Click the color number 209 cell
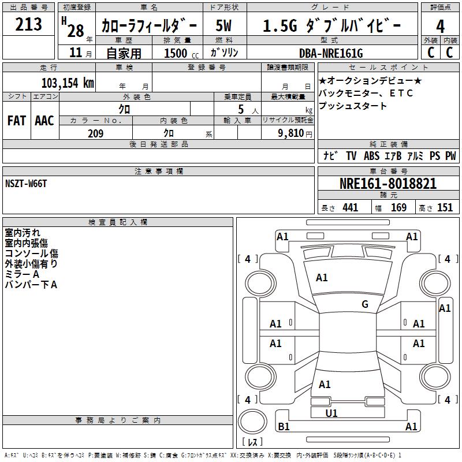Image resolution: width=462 pixels, height=462 pixels. tap(95, 133)
